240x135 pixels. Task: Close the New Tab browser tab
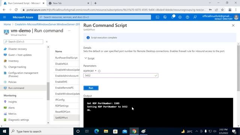pos(88,3)
